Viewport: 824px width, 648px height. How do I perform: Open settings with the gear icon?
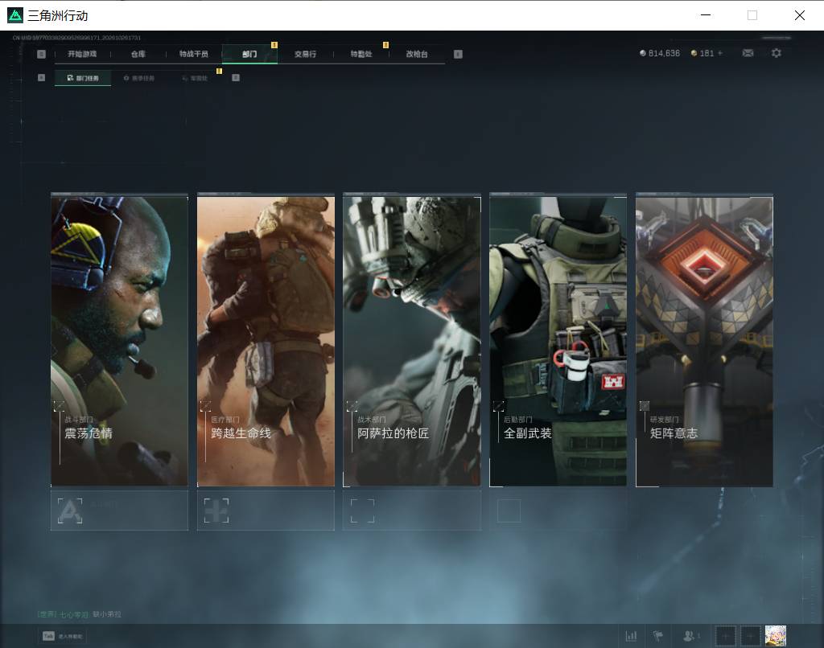(777, 53)
